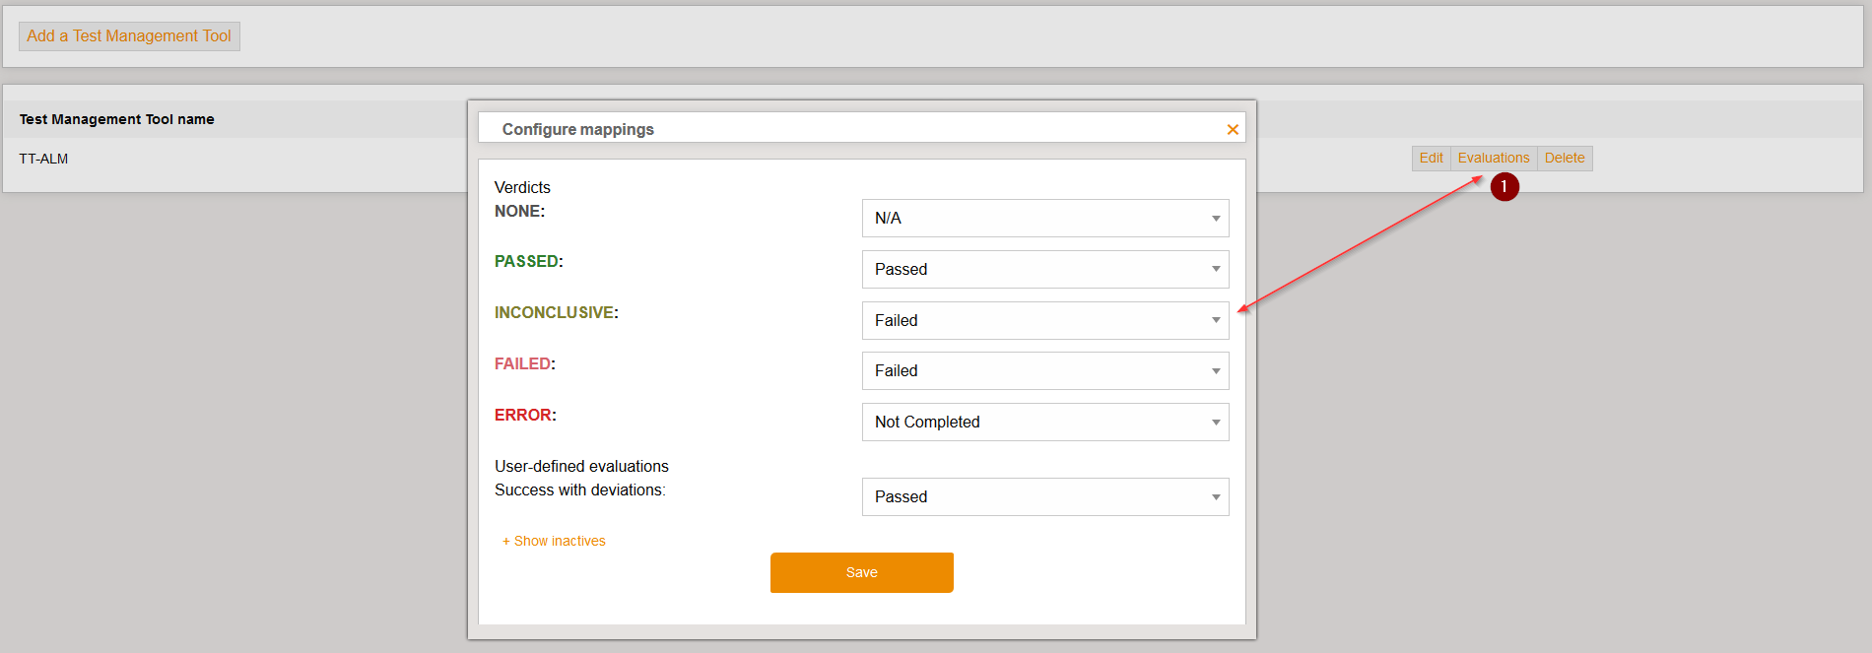Open the ERROR dropdown showing Not Completed
Viewport: 1872px width, 653px height.
click(x=1044, y=423)
